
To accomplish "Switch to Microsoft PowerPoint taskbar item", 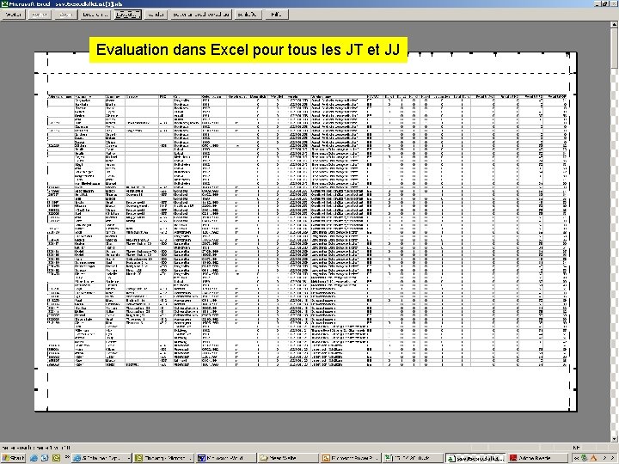I will (351, 458).
